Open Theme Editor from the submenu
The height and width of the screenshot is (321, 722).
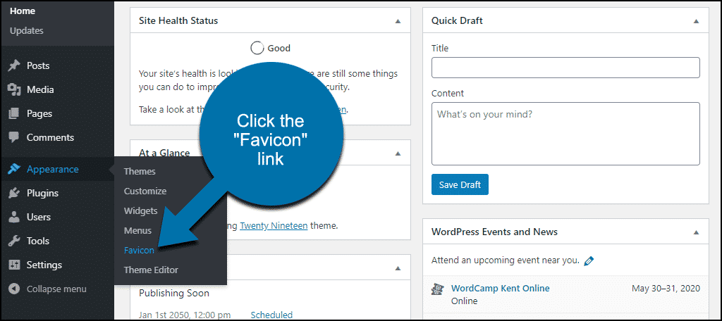(x=151, y=270)
